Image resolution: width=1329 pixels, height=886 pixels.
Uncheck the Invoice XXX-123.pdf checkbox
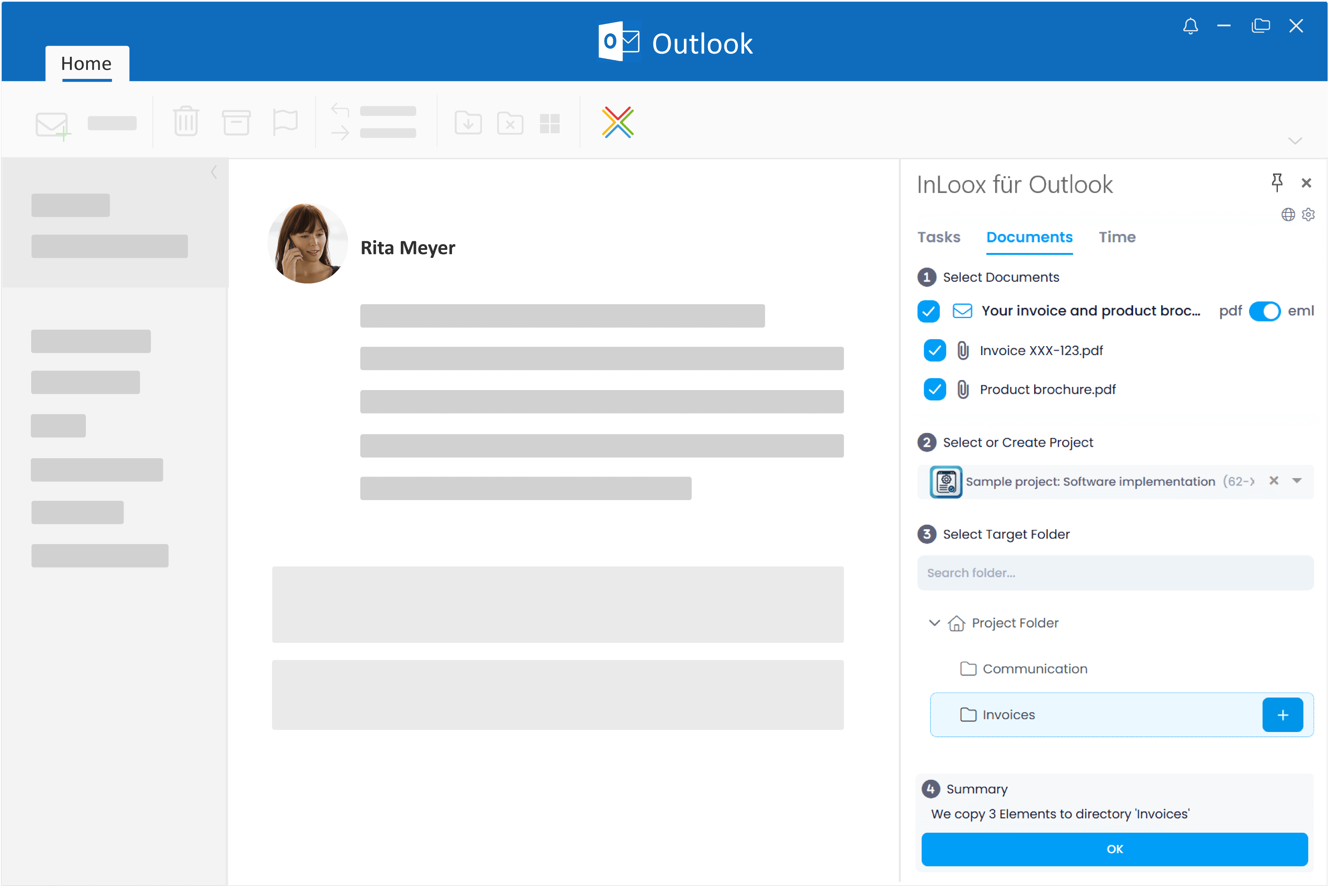click(934, 350)
